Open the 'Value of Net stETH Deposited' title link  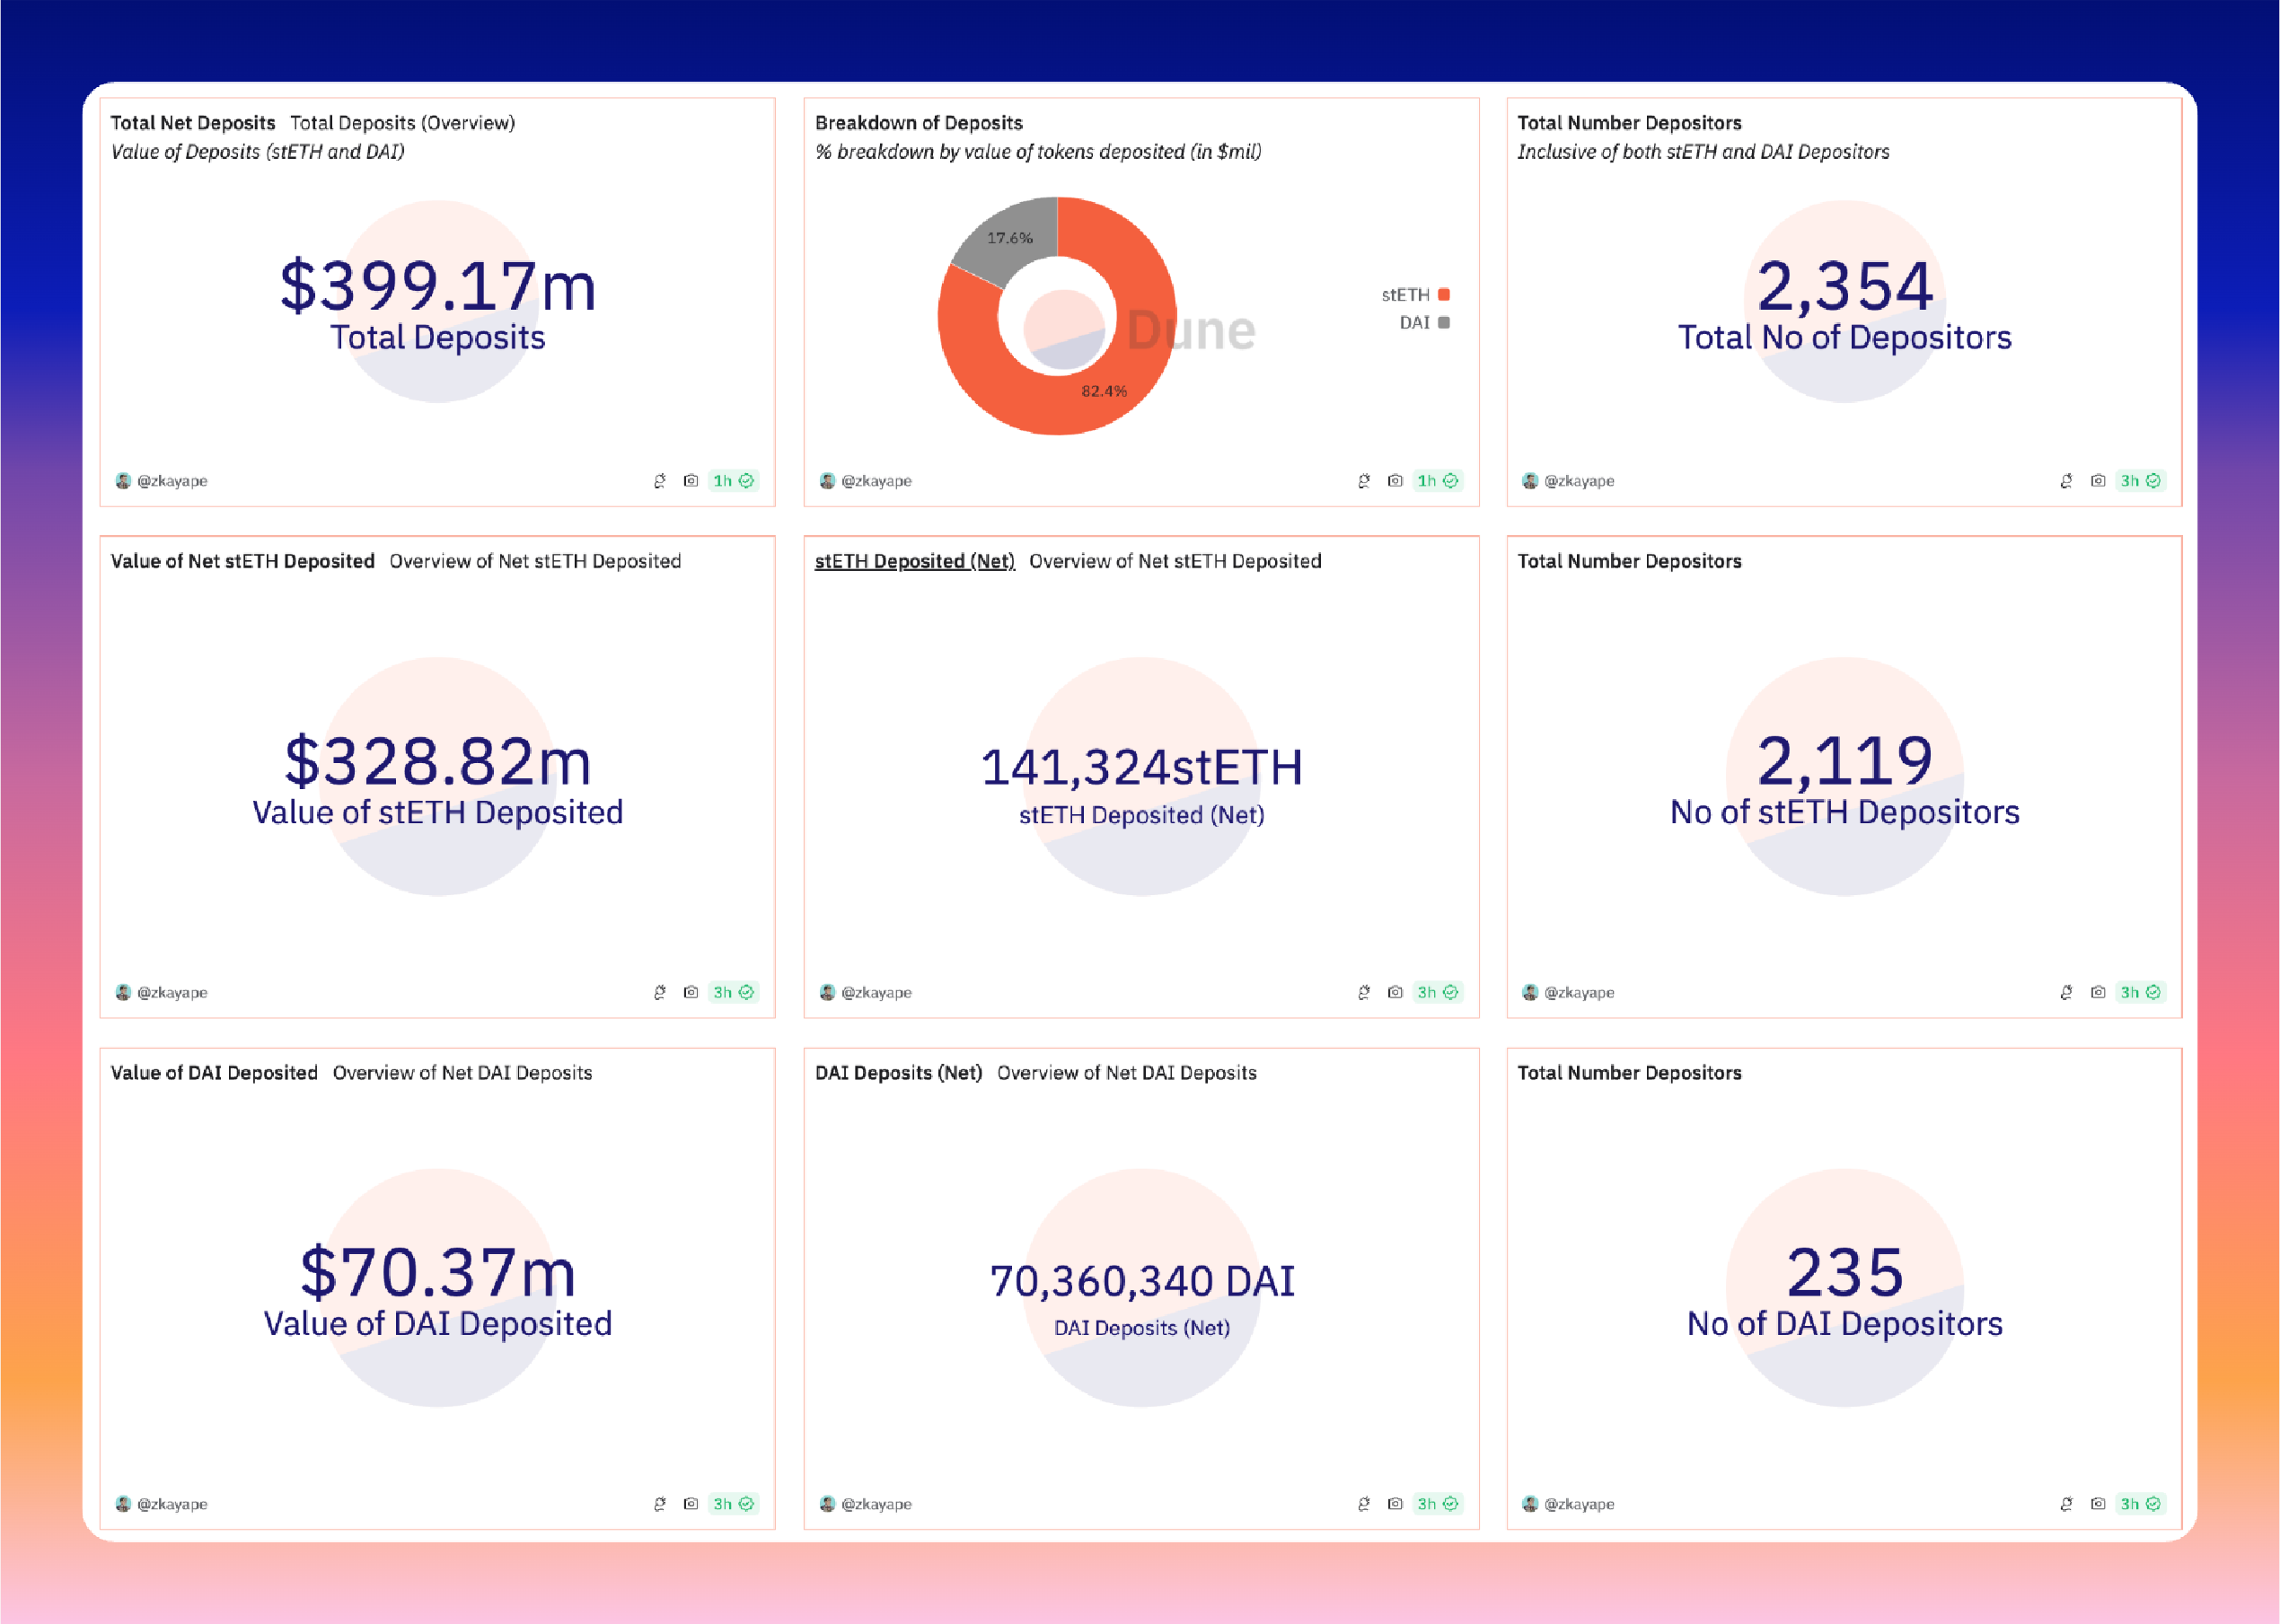point(242,561)
